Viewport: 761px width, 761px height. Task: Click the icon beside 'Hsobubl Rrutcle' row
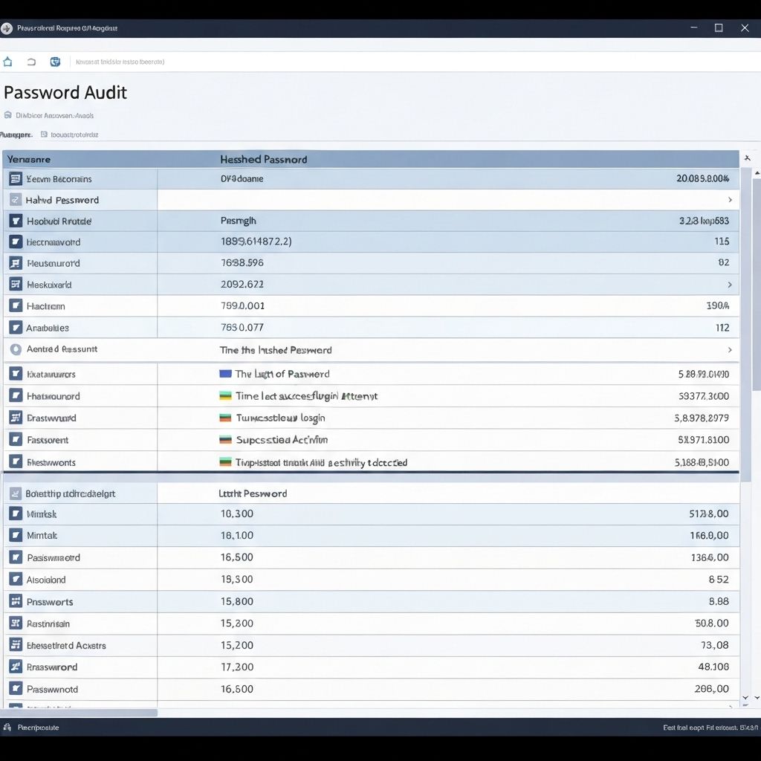[x=16, y=221]
